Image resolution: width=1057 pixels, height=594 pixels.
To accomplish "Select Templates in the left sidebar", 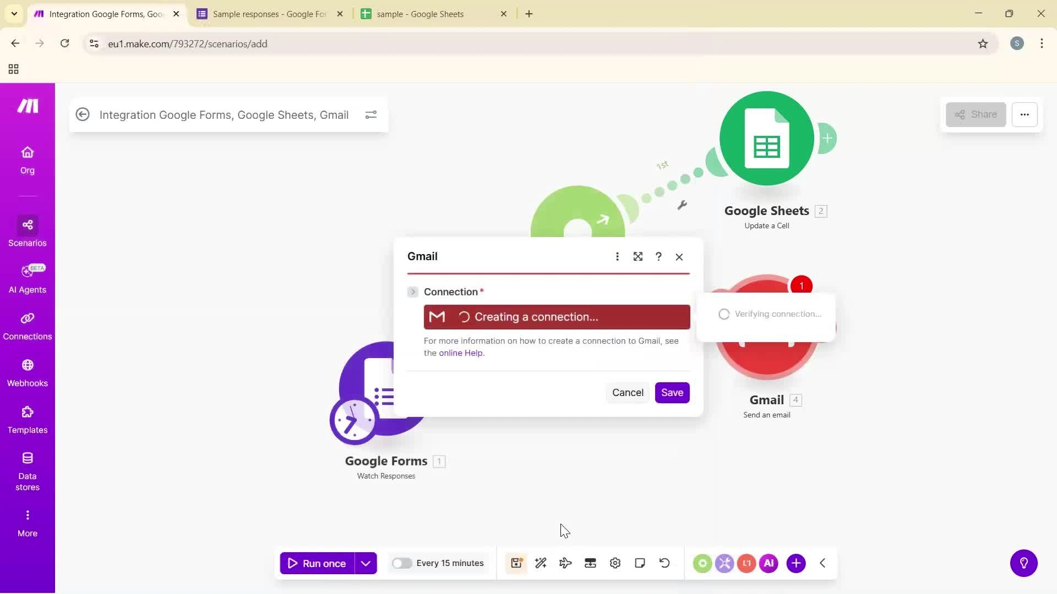I will pyautogui.click(x=27, y=420).
